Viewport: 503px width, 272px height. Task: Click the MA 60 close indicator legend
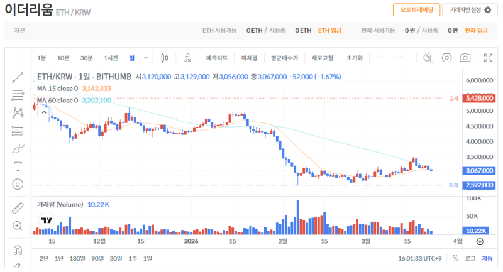click(x=57, y=101)
